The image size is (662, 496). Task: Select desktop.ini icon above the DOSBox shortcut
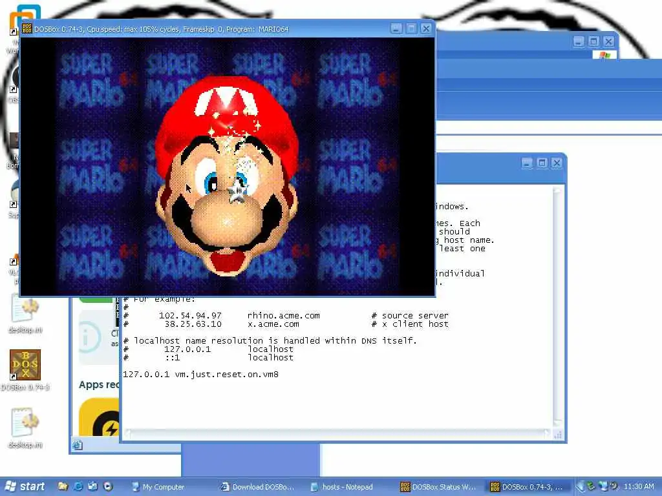coord(25,315)
